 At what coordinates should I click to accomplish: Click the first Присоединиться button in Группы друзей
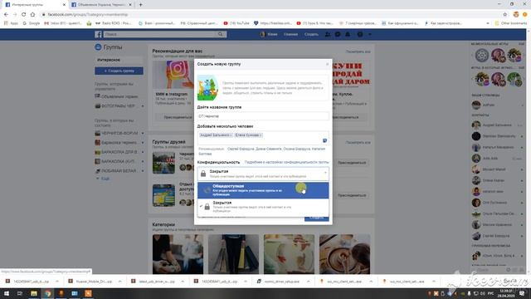352,163
